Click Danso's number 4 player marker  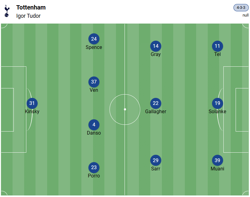coord(94,125)
